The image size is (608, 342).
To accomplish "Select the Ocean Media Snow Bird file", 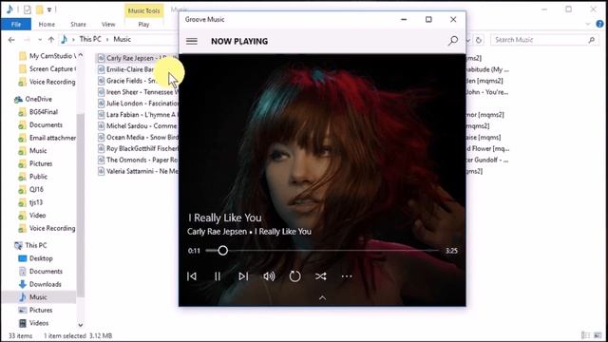I will coord(138,137).
